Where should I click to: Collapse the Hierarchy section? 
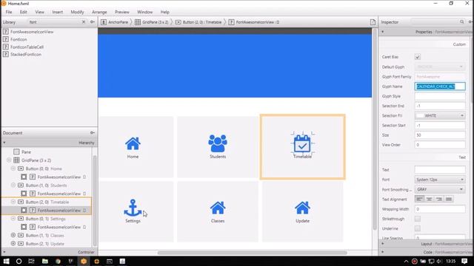coord(4,143)
